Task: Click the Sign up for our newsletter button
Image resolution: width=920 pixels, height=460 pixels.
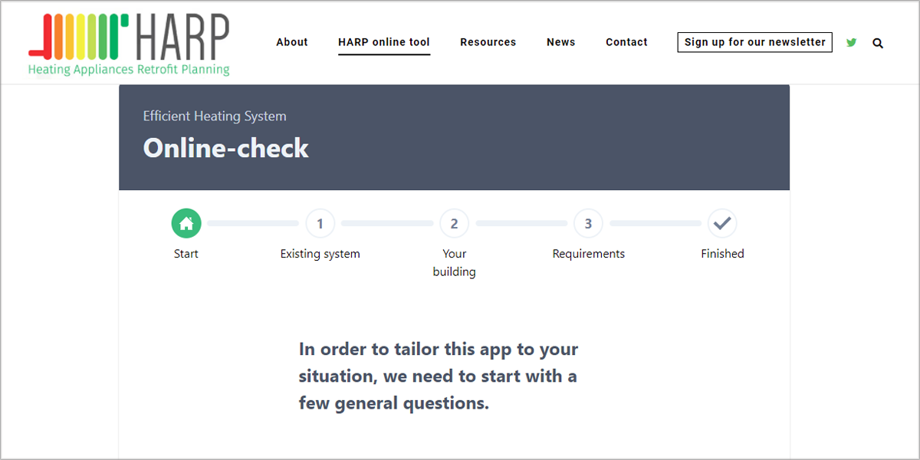Action: point(754,42)
